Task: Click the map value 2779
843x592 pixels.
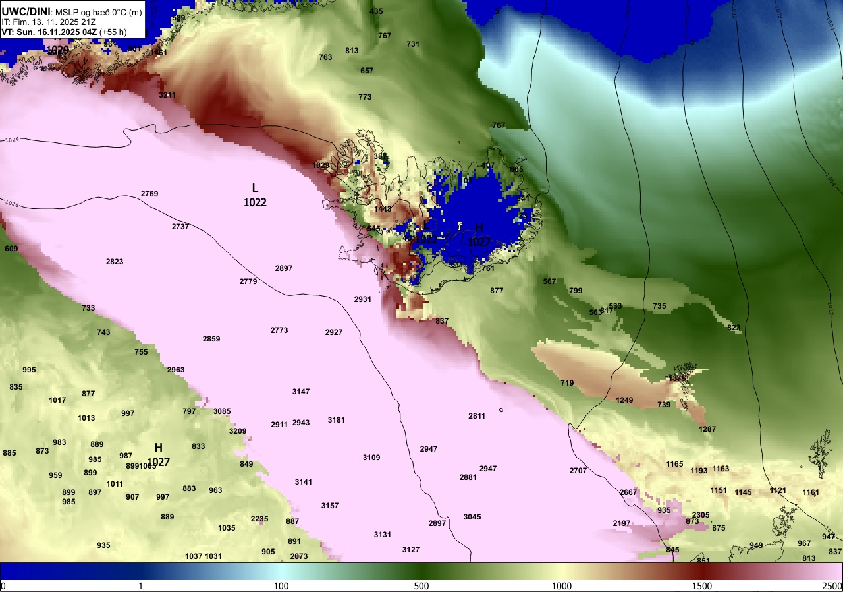Action: coord(248,281)
